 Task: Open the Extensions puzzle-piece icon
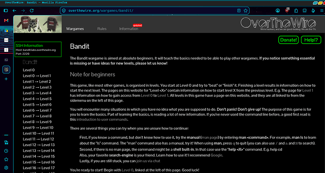(296, 10)
